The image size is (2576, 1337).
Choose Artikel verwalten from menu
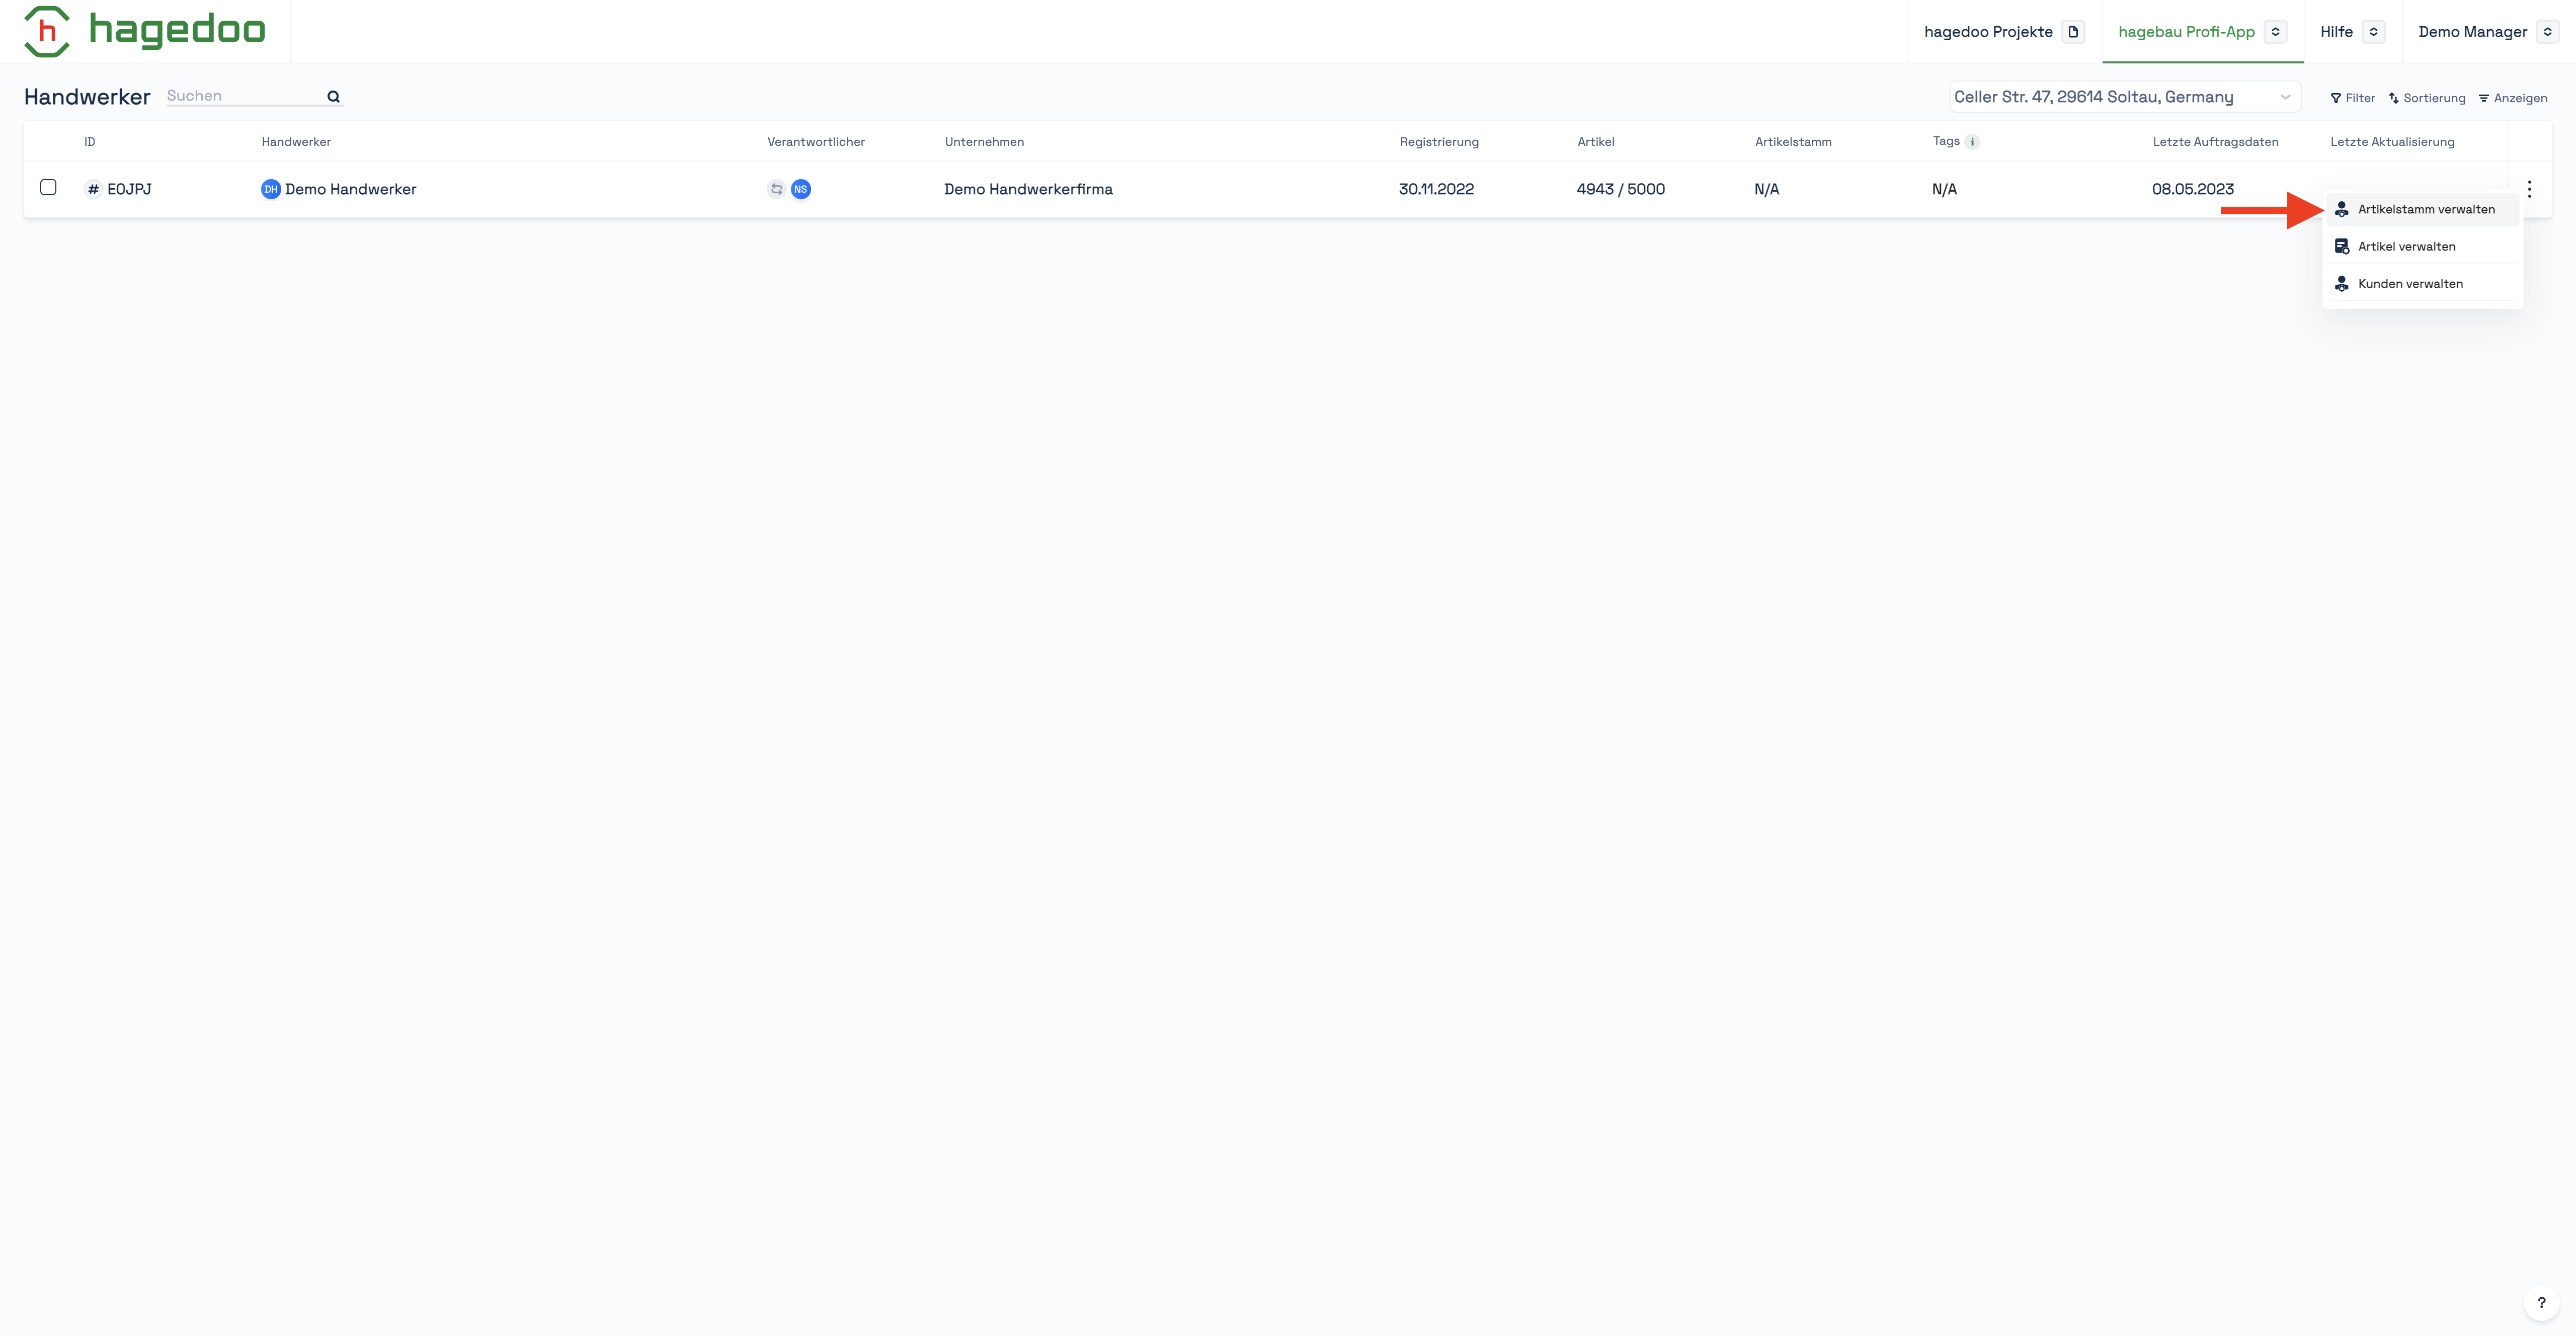[x=2406, y=246]
